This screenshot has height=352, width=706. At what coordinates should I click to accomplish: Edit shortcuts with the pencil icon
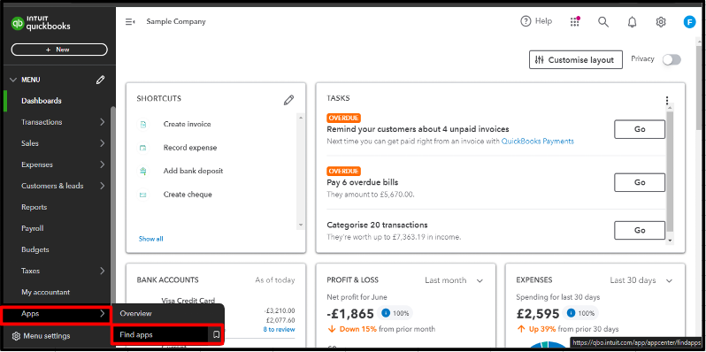(x=288, y=100)
